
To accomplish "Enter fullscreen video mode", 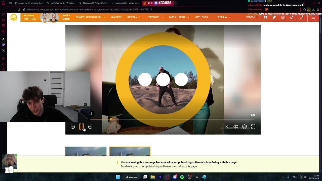I will click(x=253, y=127).
